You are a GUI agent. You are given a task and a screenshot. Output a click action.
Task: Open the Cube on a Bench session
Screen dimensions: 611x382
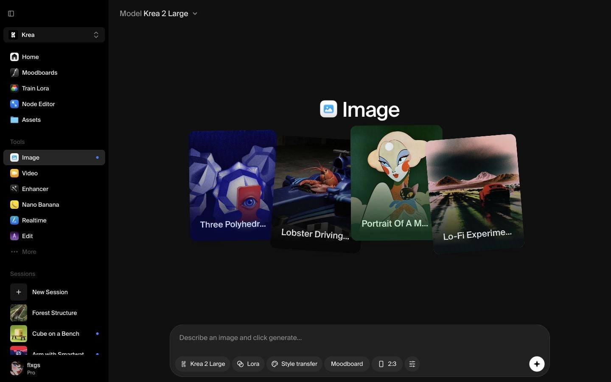point(54,334)
